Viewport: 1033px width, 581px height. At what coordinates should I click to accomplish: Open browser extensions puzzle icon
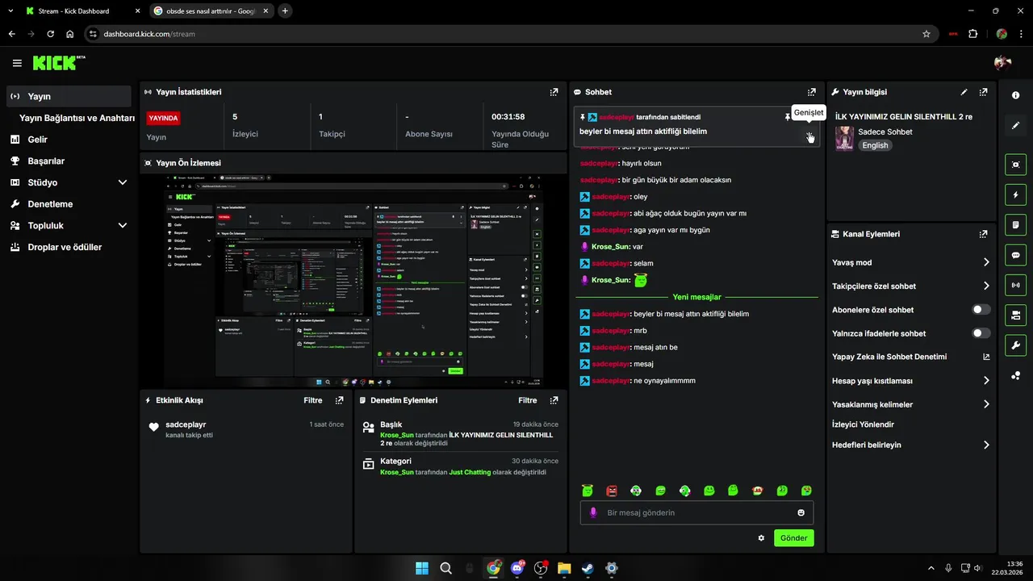pos(972,34)
